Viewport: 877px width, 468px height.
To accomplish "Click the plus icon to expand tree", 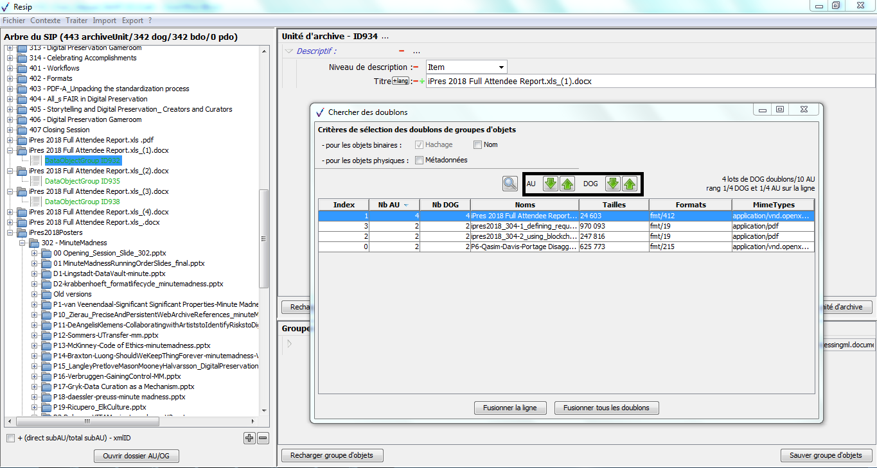I will pos(249,438).
